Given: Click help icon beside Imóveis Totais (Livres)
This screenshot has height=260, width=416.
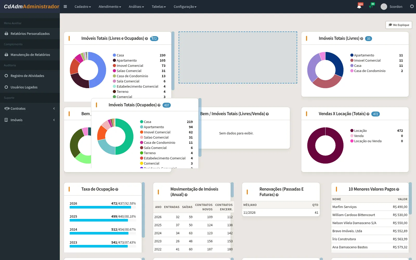Looking at the screenshot, I should (362, 39).
